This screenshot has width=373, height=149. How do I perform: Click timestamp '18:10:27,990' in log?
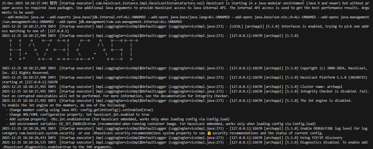(34, 78)
